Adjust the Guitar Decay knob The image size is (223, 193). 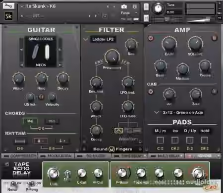(63, 78)
